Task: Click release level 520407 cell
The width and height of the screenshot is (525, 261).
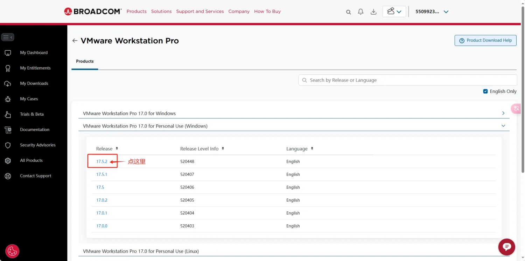Action: pos(187,174)
